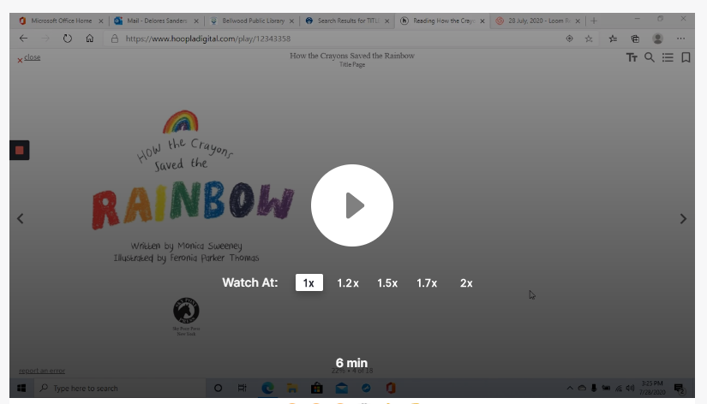Switch to Mail - Delores Sanders tab
This screenshot has width=707, height=404.
(x=157, y=21)
